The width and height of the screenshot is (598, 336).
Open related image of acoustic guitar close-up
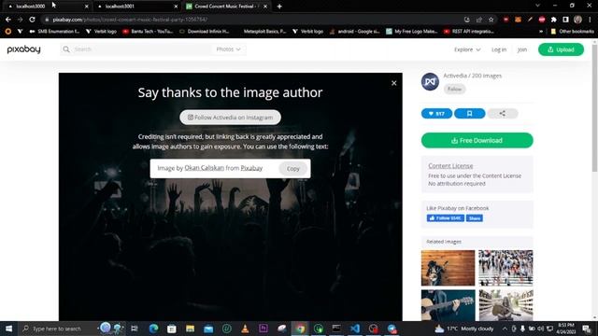[x=448, y=305]
